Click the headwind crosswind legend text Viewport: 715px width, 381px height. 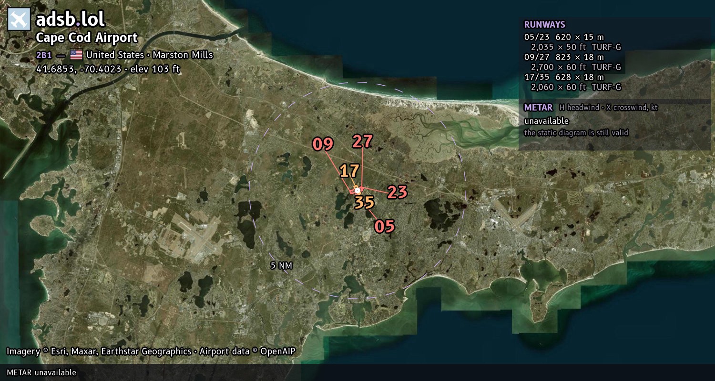pyautogui.click(x=609, y=108)
